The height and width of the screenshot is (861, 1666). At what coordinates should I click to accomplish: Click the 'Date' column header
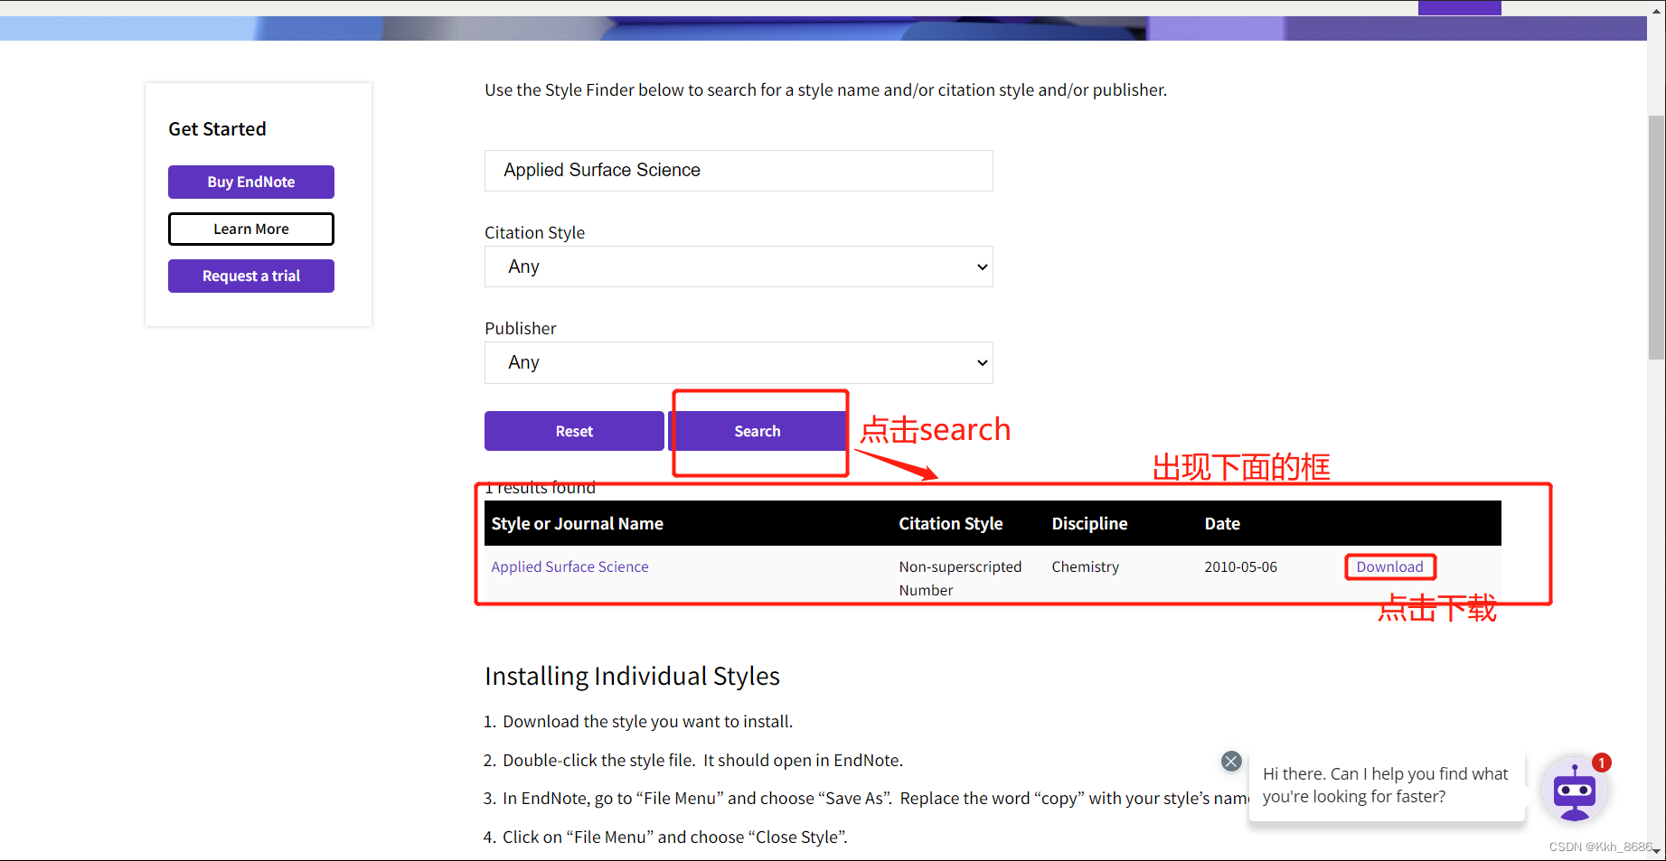(1222, 523)
